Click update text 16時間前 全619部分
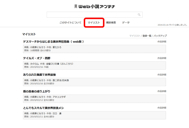189x128 pixels. [40, 50]
